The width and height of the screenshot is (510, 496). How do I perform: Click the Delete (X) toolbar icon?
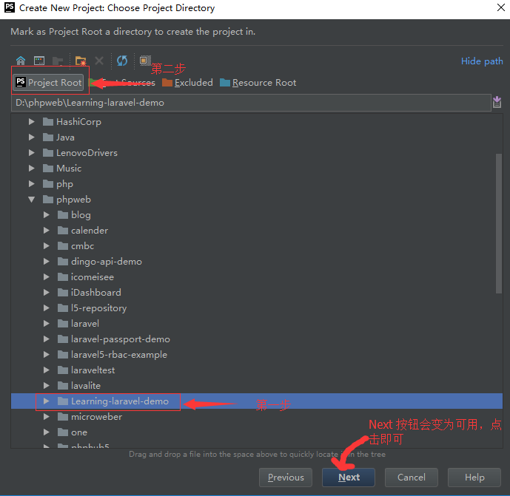(99, 61)
